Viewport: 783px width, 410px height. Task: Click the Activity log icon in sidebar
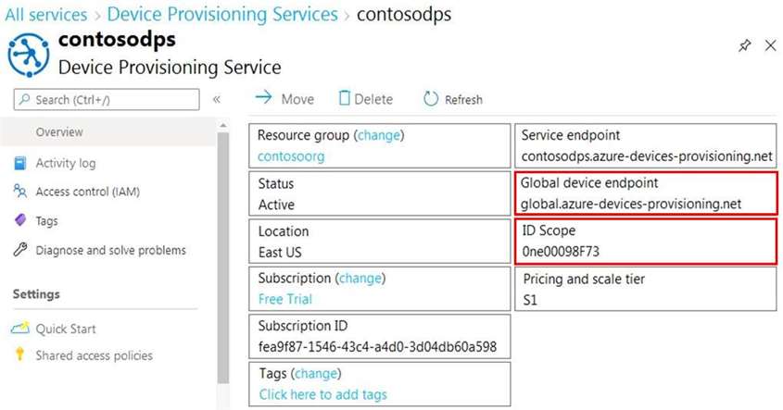20,163
